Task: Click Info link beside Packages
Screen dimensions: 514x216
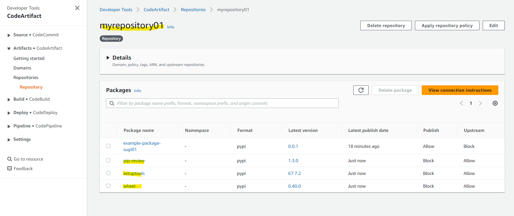Action: pos(138,91)
